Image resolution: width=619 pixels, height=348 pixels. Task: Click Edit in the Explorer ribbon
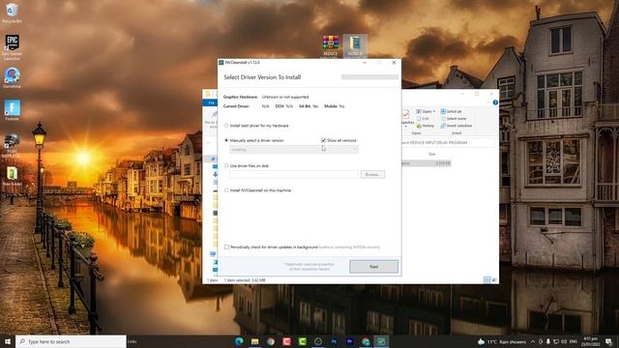tap(423, 119)
